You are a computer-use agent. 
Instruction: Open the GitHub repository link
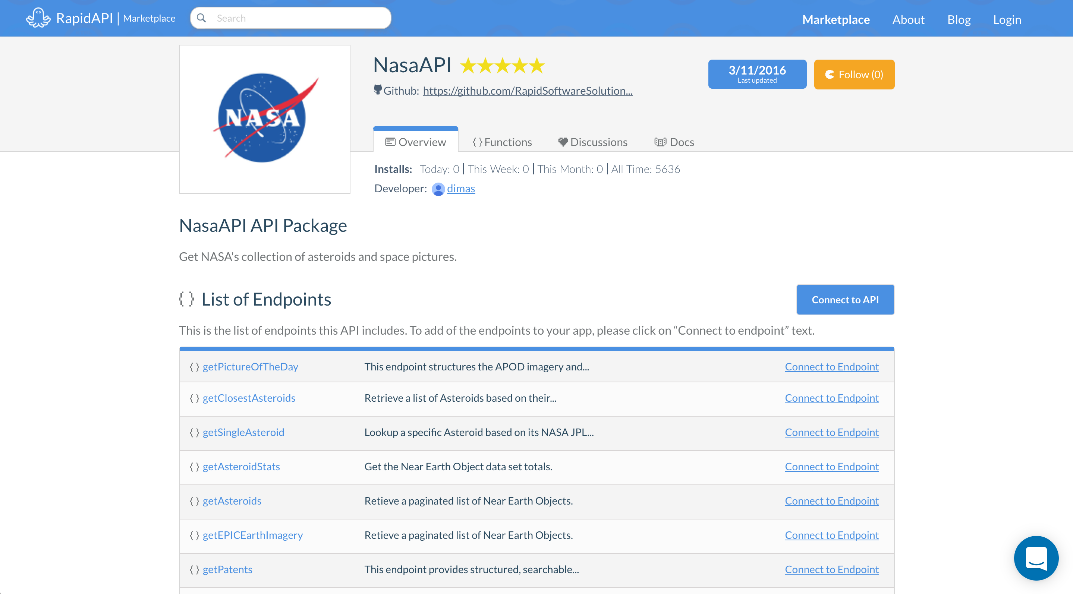527,91
